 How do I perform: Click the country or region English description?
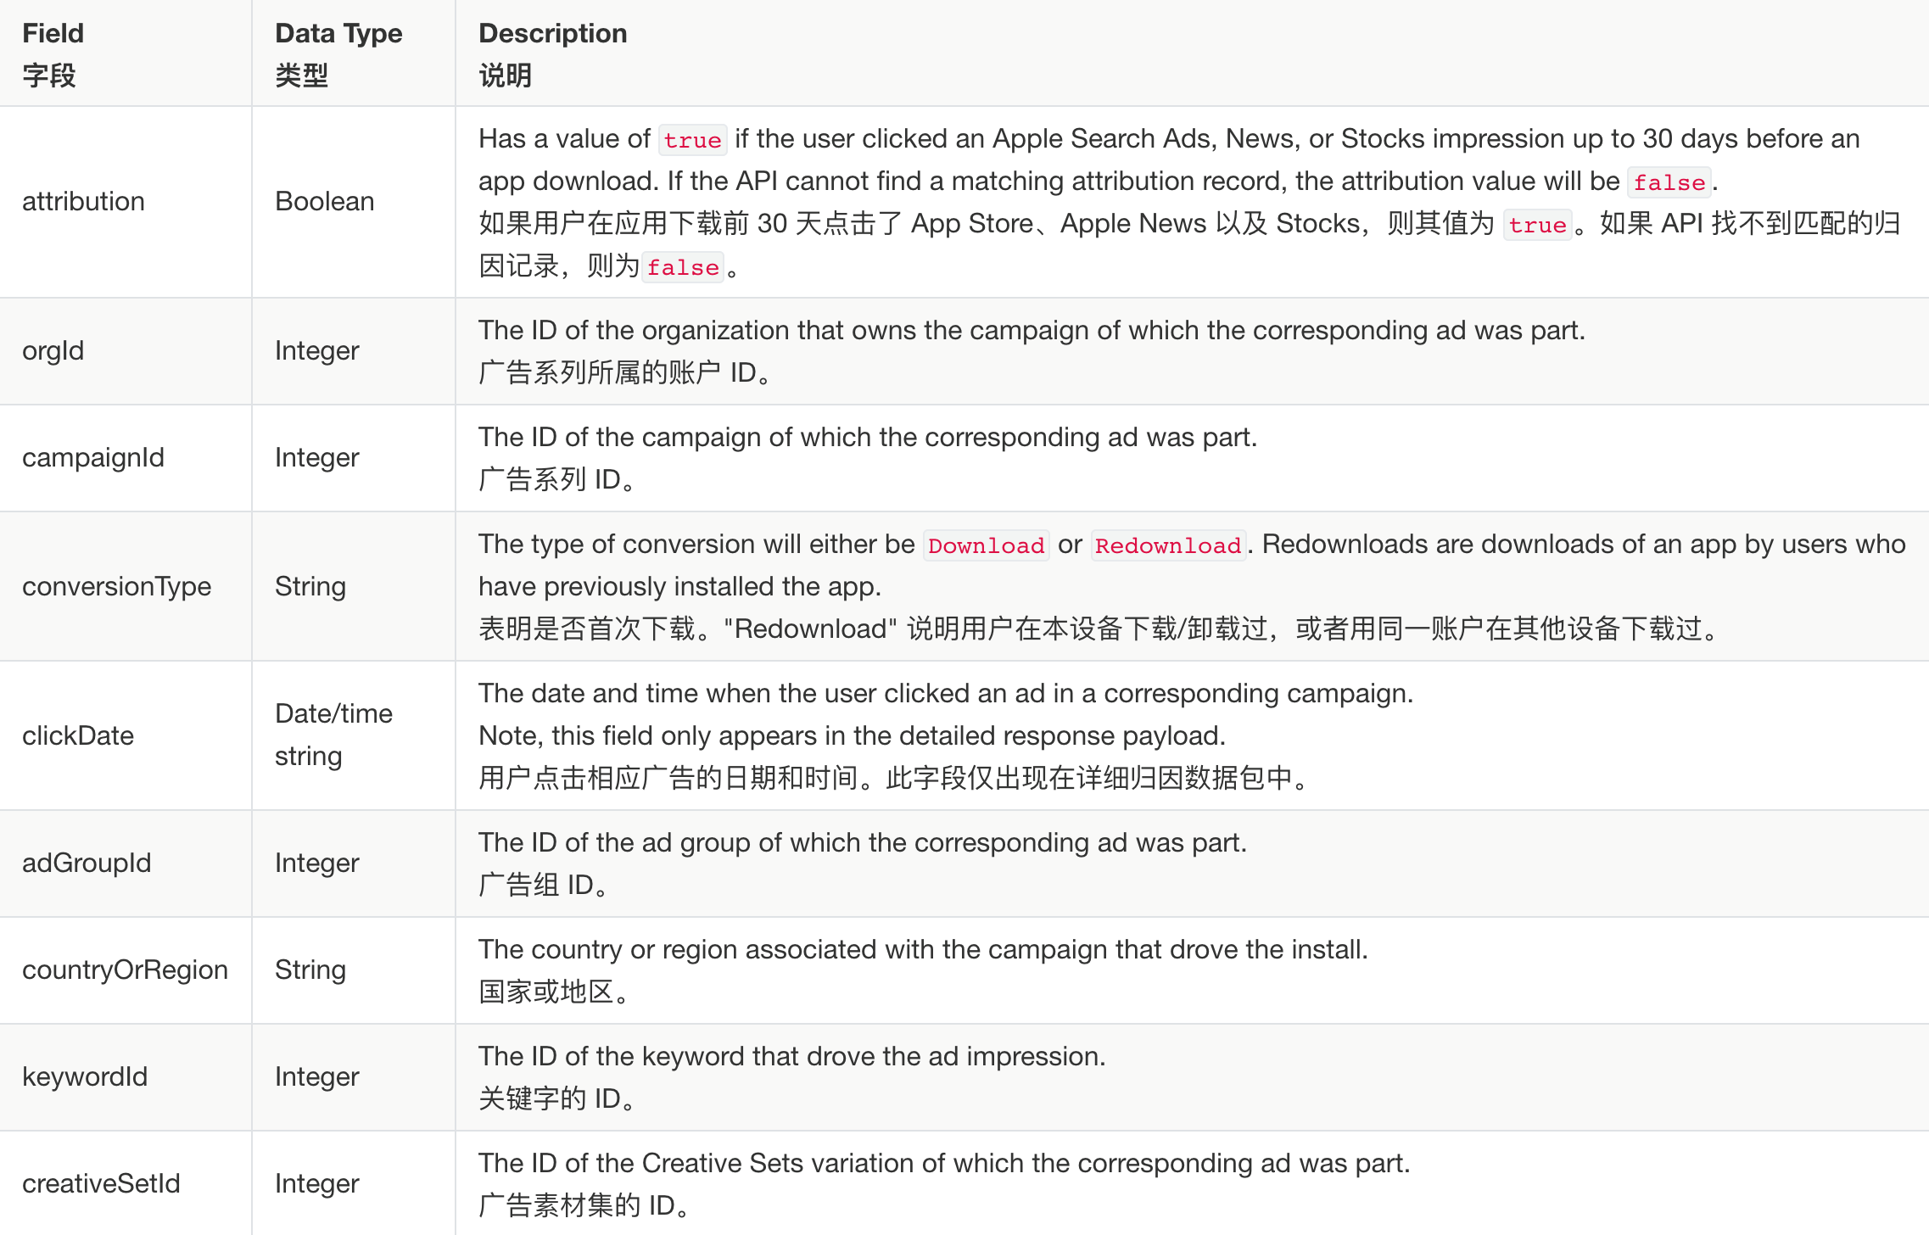pos(923,950)
